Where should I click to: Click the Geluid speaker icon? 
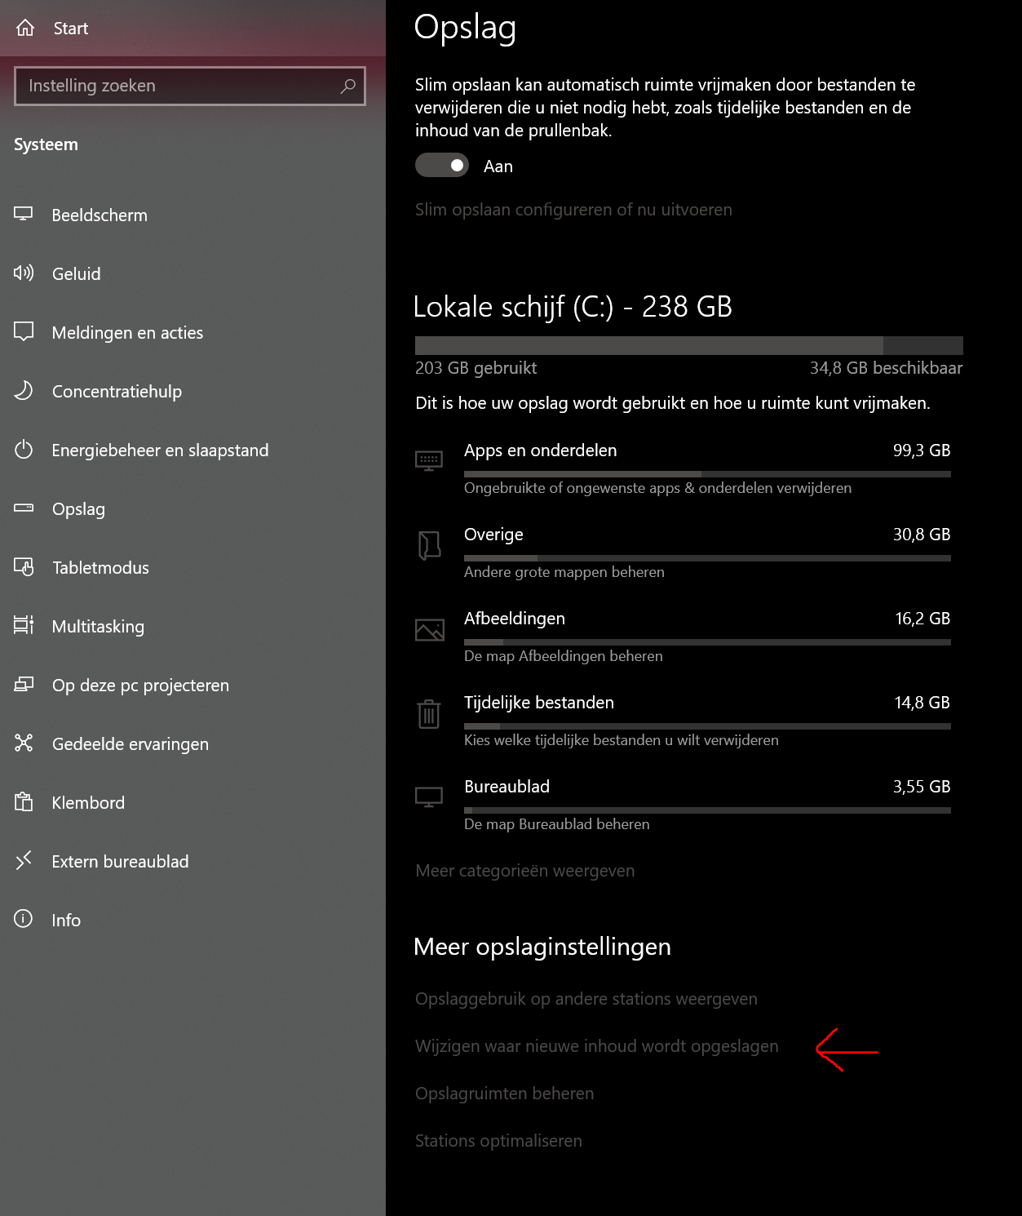(24, 273)
